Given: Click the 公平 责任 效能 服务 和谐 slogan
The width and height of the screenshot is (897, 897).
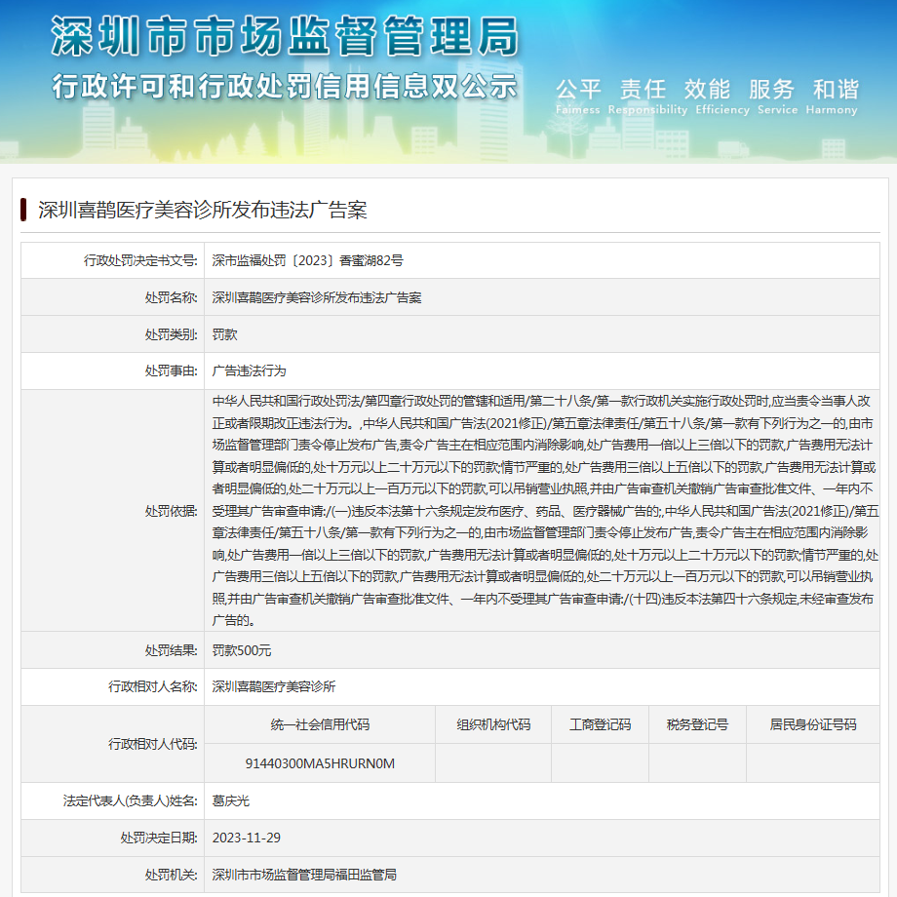Looking at the screenshot, I should click(707, 90).
